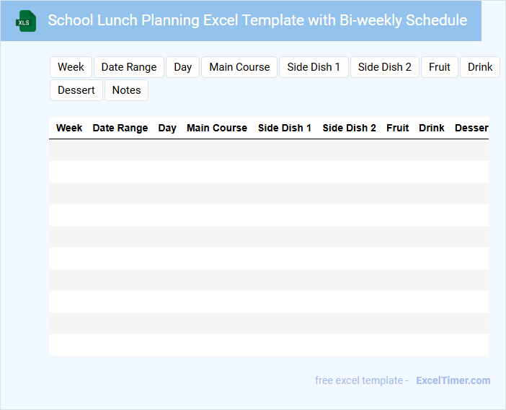Screen dimensions: 506x410
Task: Select the Side Dish 1 tag
Action: (314, 67)
